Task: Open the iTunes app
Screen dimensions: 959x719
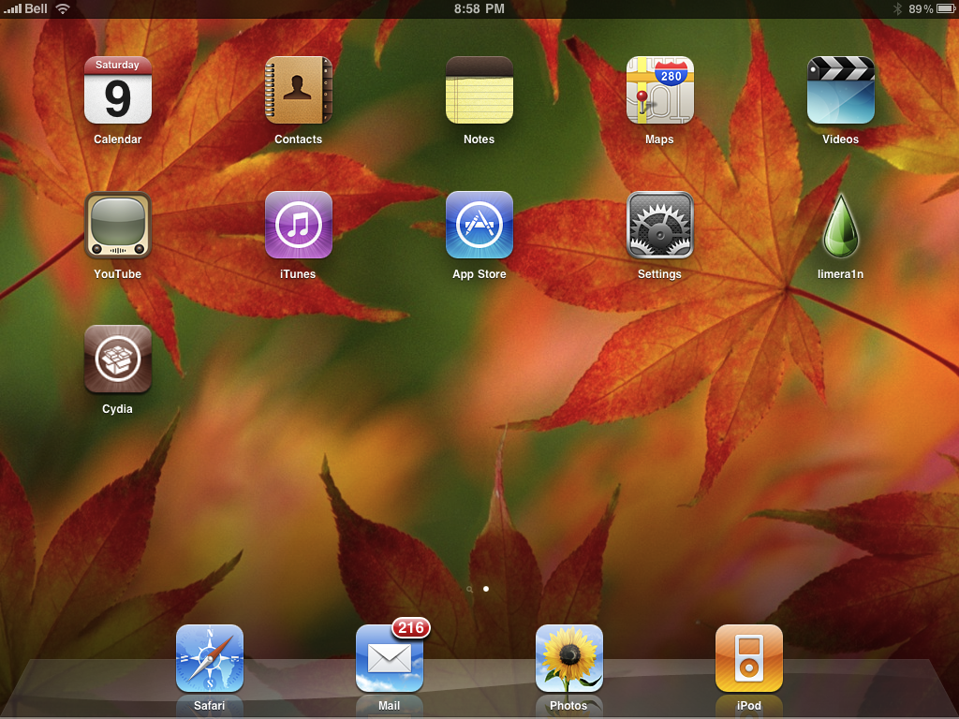Action: pyautogui.click(x=298, y=225)
